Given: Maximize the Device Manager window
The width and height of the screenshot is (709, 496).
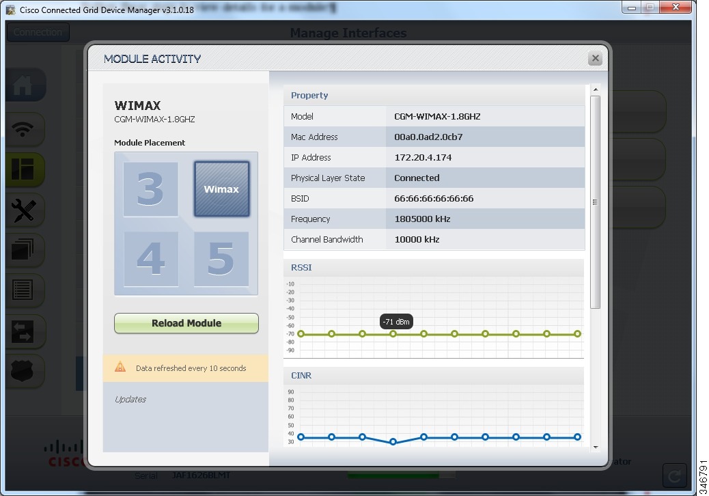Looking at the screenshot, I should click(x=650, y=8).
